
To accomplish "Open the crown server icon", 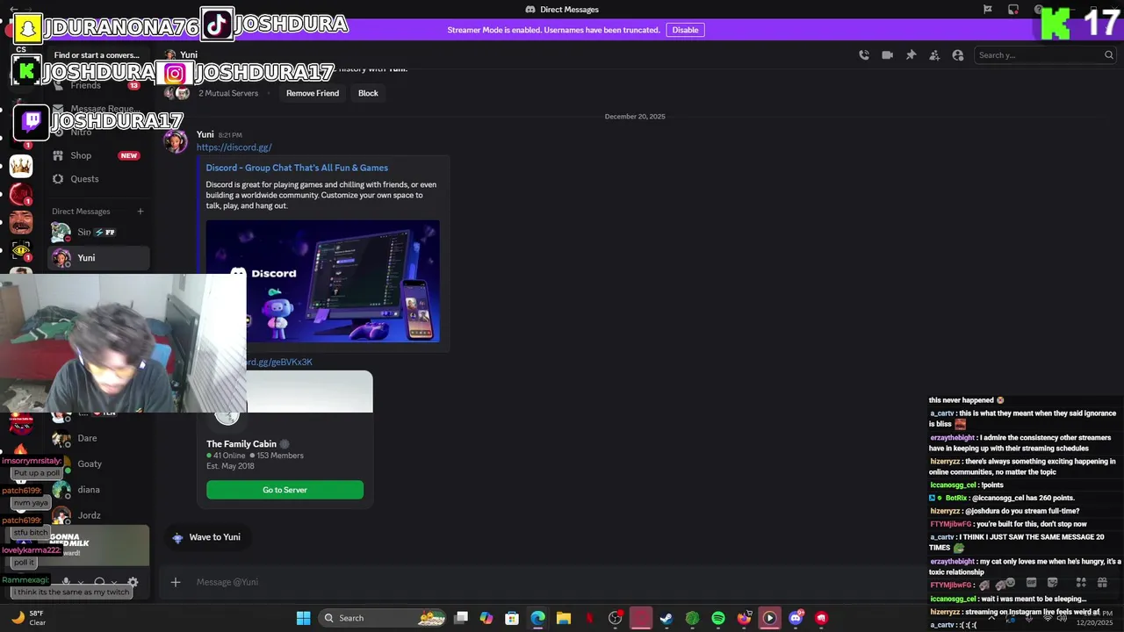I will [21, 166].
